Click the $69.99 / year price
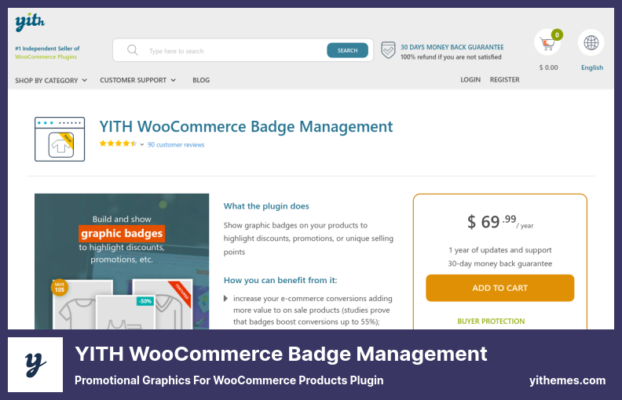 (499, 222)
